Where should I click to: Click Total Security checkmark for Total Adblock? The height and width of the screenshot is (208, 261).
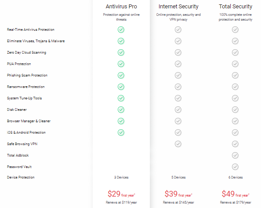[x=235, y=155]
